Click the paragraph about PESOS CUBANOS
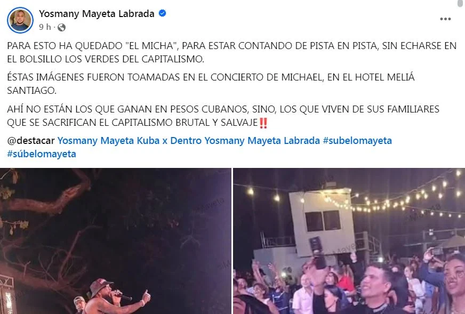 (x=223, y=116)
